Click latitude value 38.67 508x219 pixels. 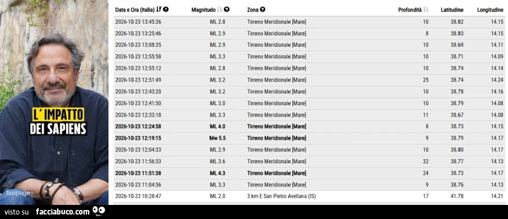[x=457, y=115]
